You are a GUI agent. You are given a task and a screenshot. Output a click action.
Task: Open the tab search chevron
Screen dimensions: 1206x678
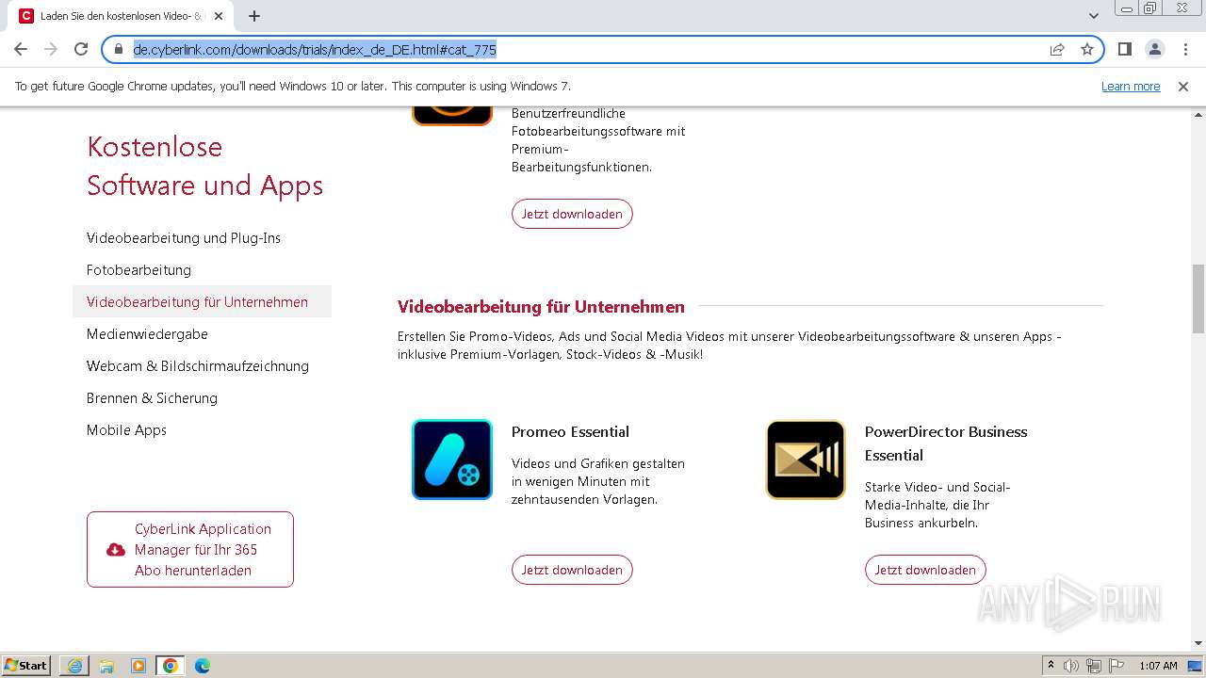coord(1094,16)
